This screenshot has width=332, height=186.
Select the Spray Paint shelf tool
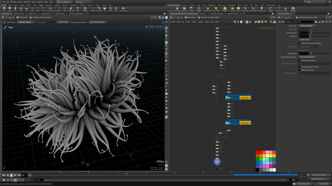pyautogui.click(x=71, y=9)
